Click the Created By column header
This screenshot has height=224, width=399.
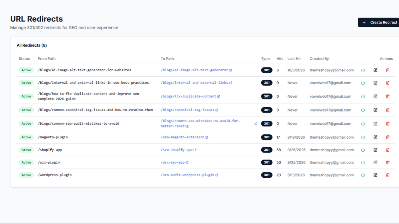point(319,59)
